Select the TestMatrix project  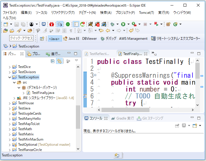coord(26,134)
